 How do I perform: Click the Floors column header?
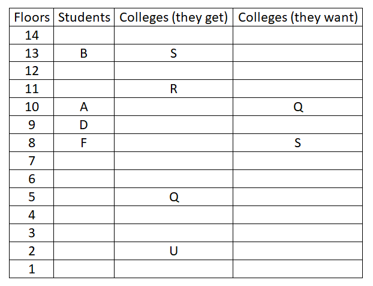pos(32,17)
